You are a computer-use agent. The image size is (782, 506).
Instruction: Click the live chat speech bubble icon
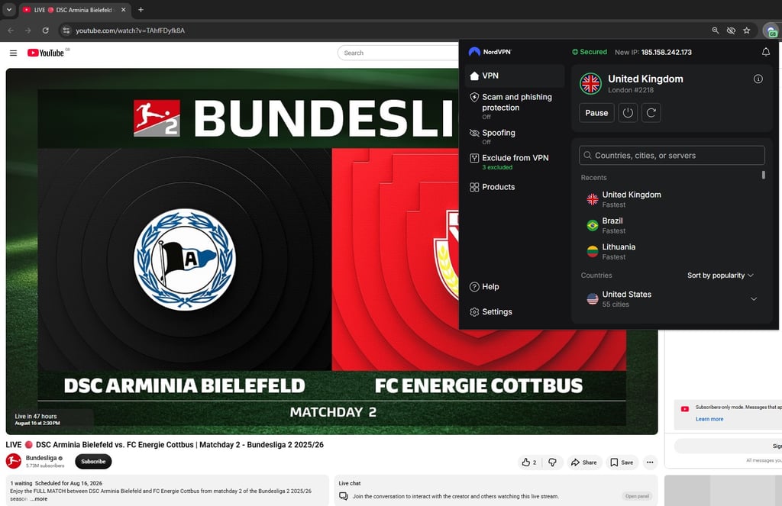point(344,496)
